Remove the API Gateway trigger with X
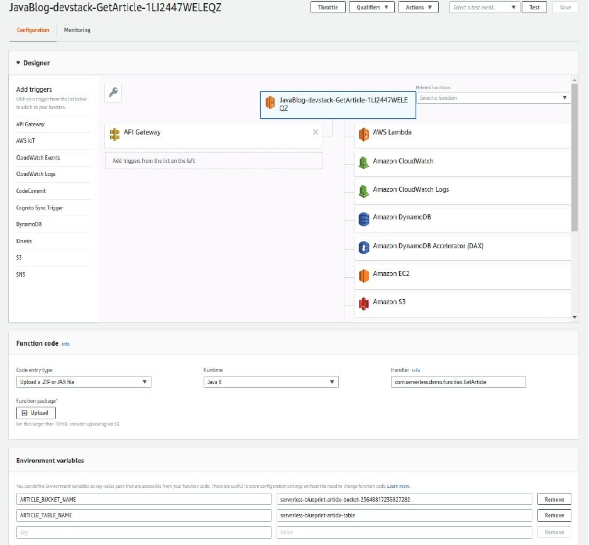589x545 pixels. click(x=316, y=132)
